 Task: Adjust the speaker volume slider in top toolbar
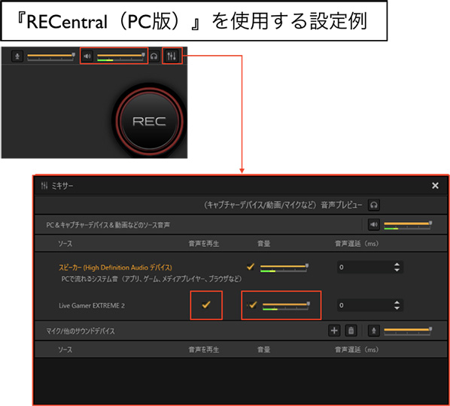(121, 56)
